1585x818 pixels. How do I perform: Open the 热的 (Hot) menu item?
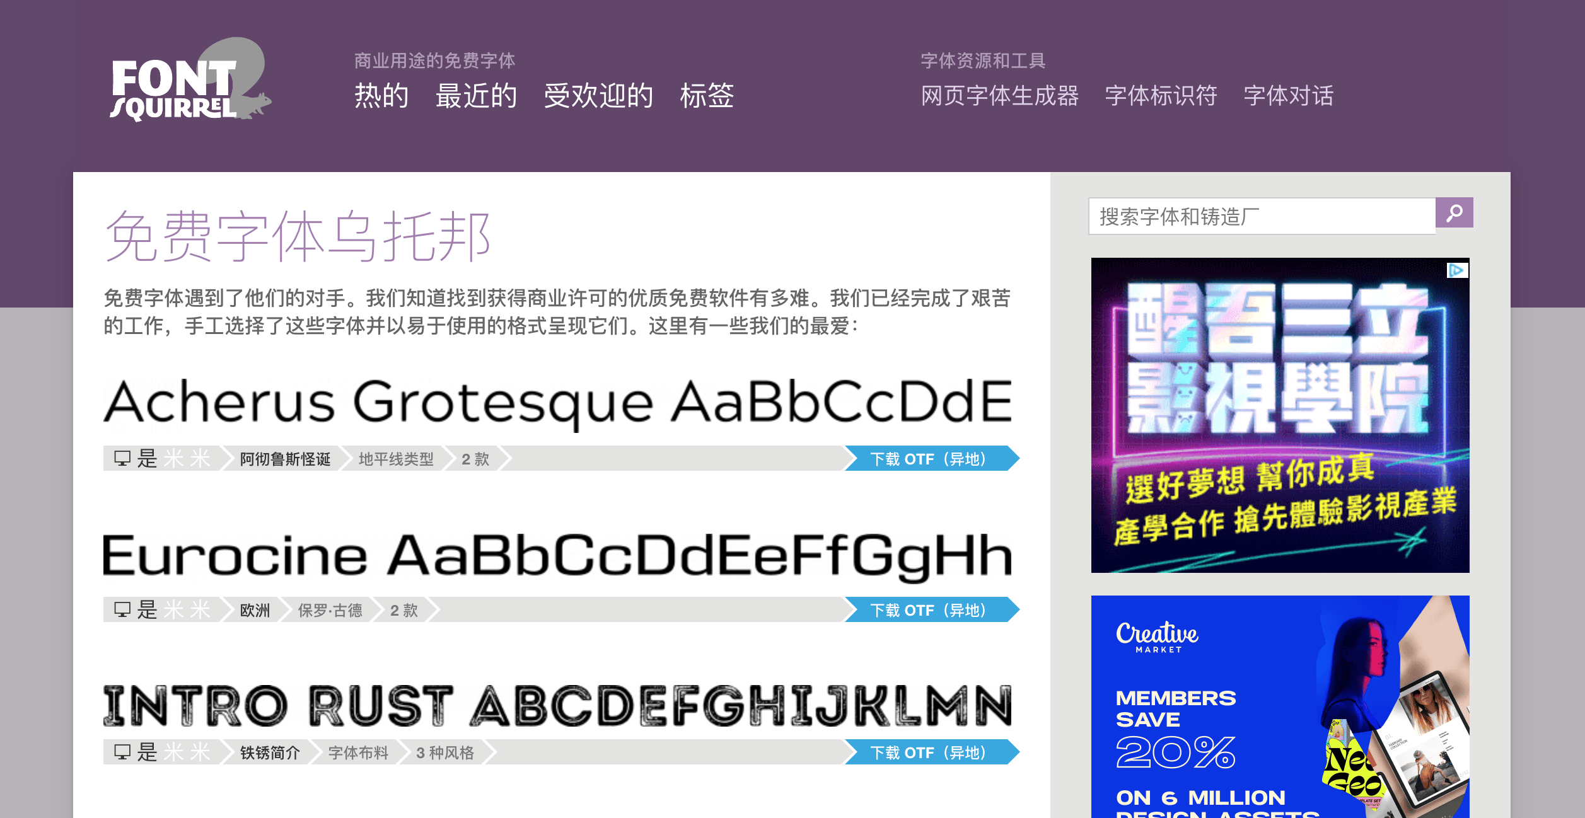(381, 96)
